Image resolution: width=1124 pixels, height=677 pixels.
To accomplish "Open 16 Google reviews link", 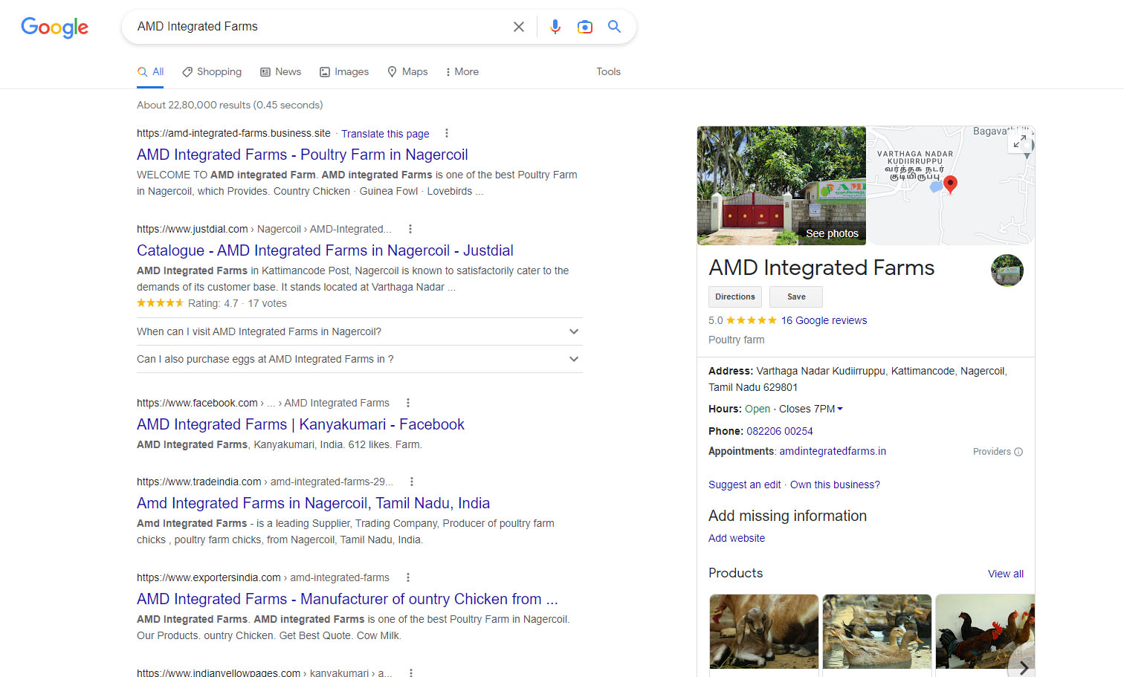I will click(824, 320).
